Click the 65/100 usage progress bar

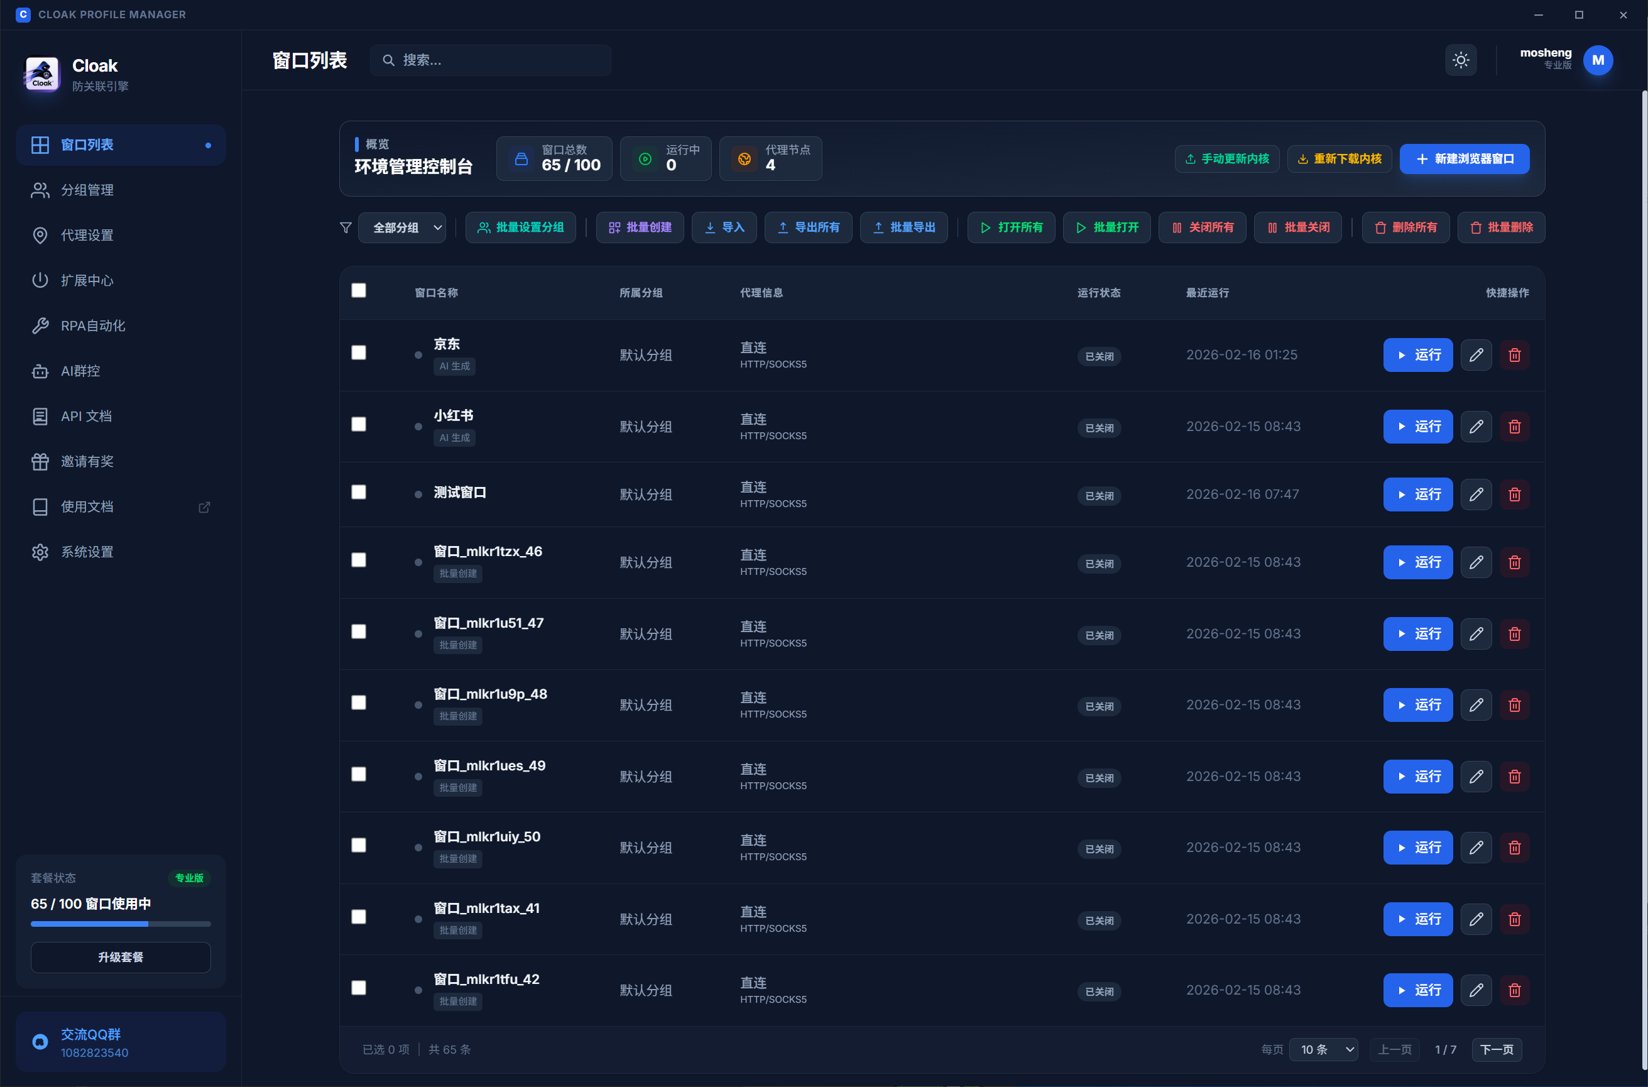coord(121,924)
